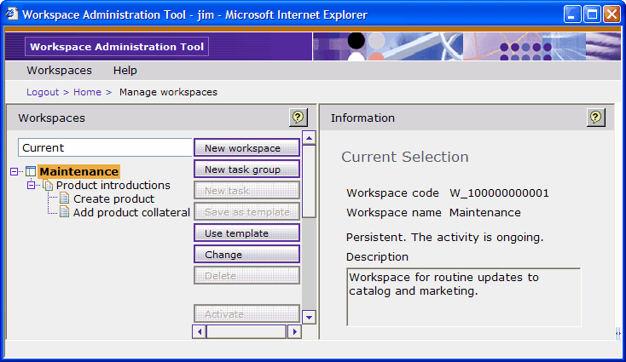The width and height of the screenshot is (626, 362).
Task: Click the Workspace name value Maintenance
Action: [x=485, y=212]
